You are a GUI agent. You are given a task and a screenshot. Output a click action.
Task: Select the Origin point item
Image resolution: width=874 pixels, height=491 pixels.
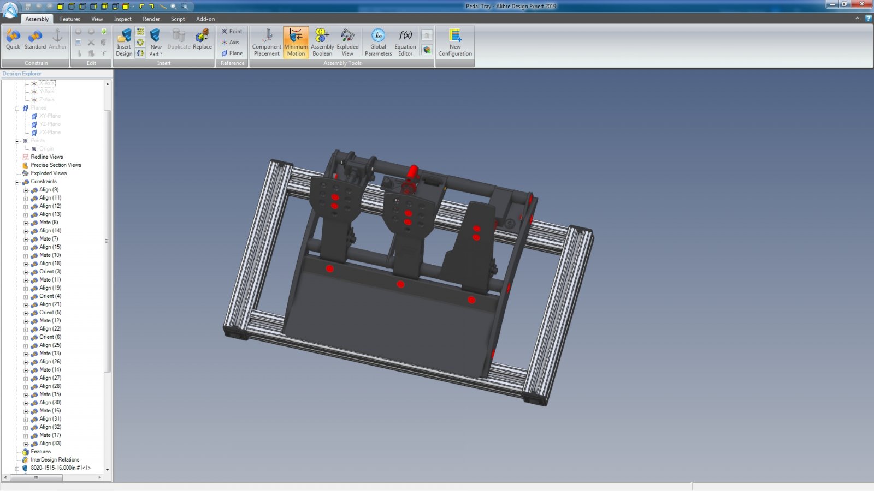point(46,149)
